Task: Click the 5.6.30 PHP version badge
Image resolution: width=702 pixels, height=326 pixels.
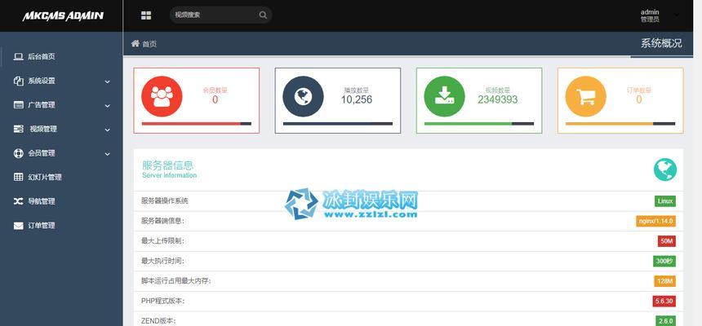Action: [x=664, y=302]
